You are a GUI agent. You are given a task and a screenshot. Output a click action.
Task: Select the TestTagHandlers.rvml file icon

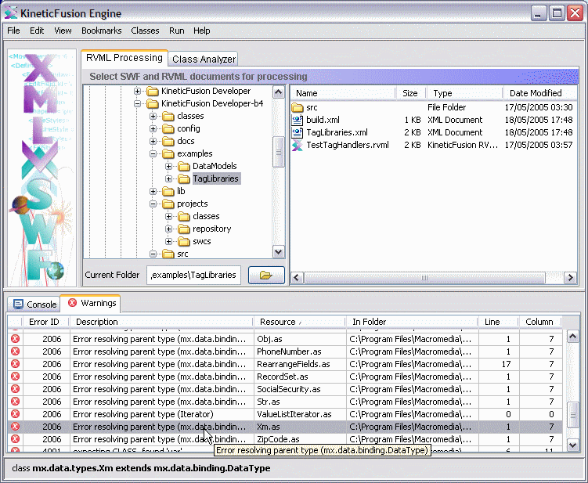tap(298, 145)
